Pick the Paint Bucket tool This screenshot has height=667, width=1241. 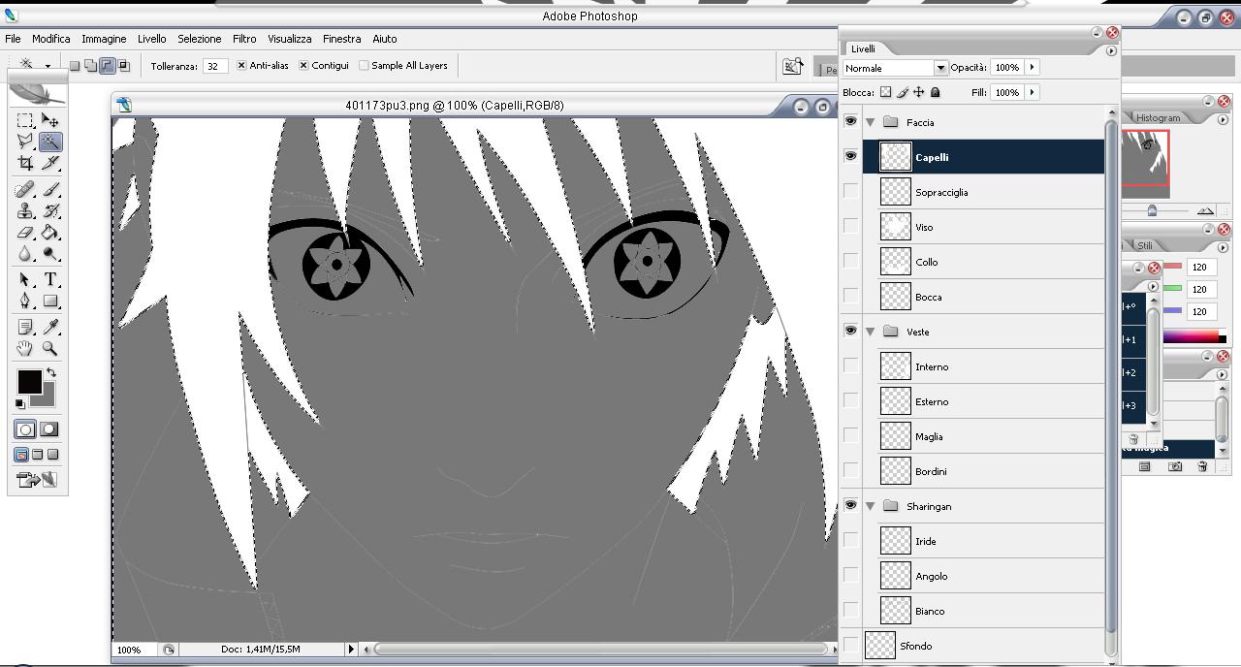click(x=50, y=233)
